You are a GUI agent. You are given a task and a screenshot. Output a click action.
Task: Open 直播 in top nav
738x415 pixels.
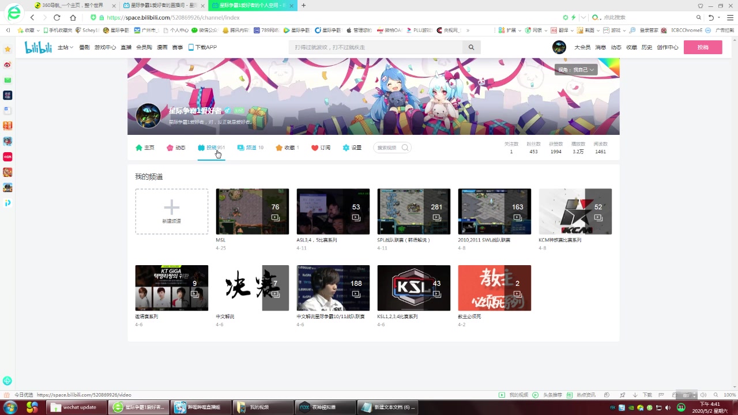(126, 47)
